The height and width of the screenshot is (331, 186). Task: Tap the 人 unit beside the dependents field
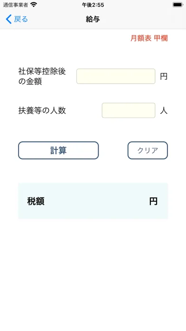point(164,110)
